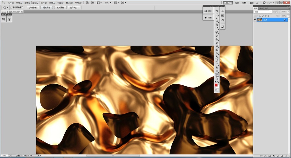Select the History Brush tool
Viewport: 291px width, 158px height.
pos(217,43)
